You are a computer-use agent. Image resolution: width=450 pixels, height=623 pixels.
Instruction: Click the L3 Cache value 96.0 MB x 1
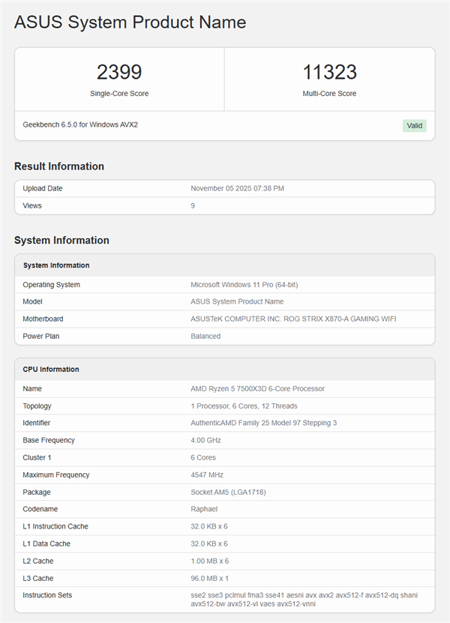209,578
